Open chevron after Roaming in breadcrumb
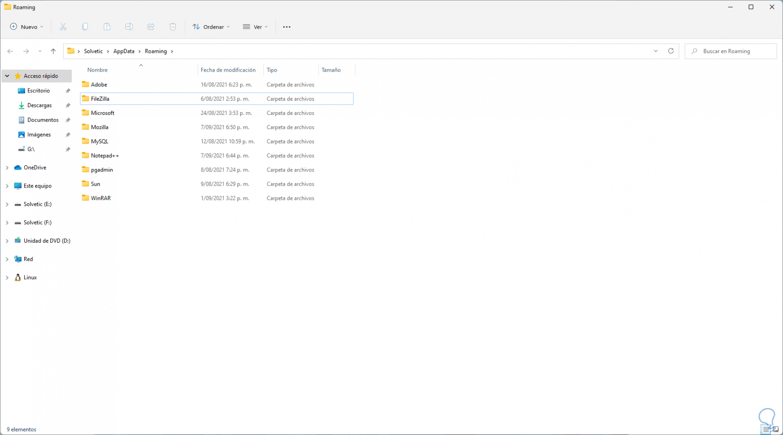 click(172, 51)
